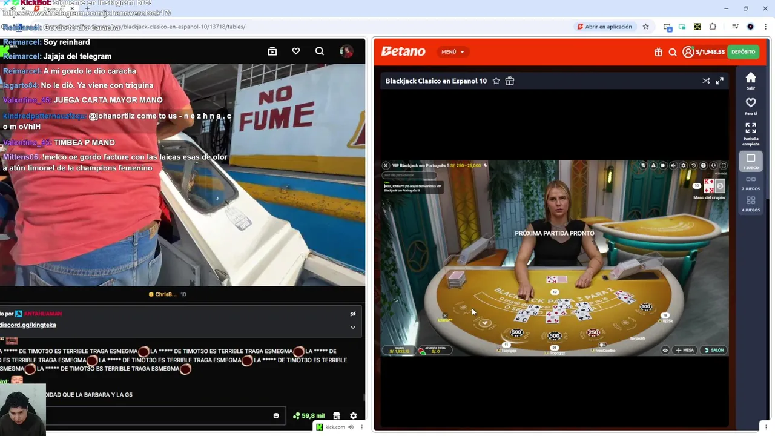Open the media controls music icon
Screen dimensions: 775x436
(x=735, y=27)
